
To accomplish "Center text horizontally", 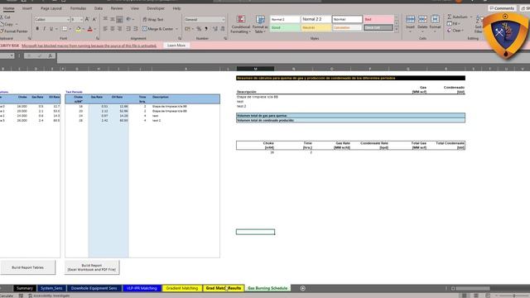I will pos(113,29).
